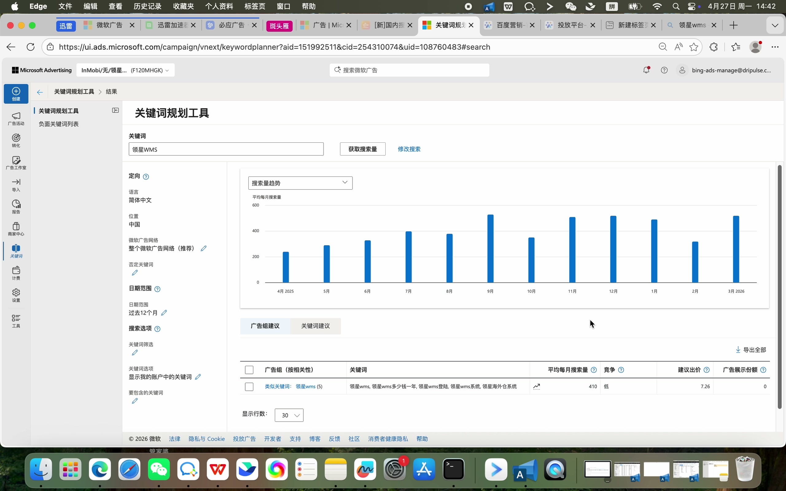Viewport: 786px width, 491px height.
Task: Open the InMobi account selector dropdown
Action: click(125, 70)
